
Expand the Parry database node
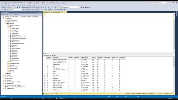pos(5,73)
